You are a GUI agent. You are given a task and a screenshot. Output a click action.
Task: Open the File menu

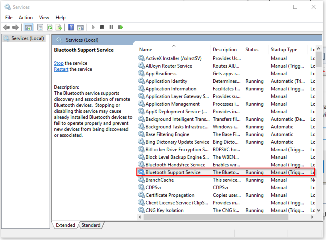click(x=9, y=18)
